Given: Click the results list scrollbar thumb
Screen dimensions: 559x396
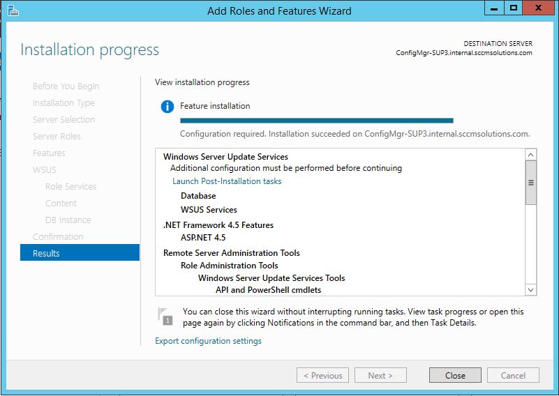Looking at the screenshot, I should [x=530, y=183].
